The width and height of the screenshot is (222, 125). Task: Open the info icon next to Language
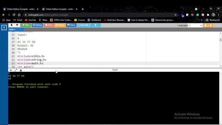[205, 25]
